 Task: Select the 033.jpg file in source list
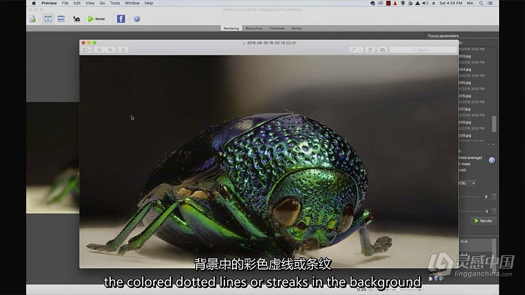pyautogui.click(x=465, y=56)
